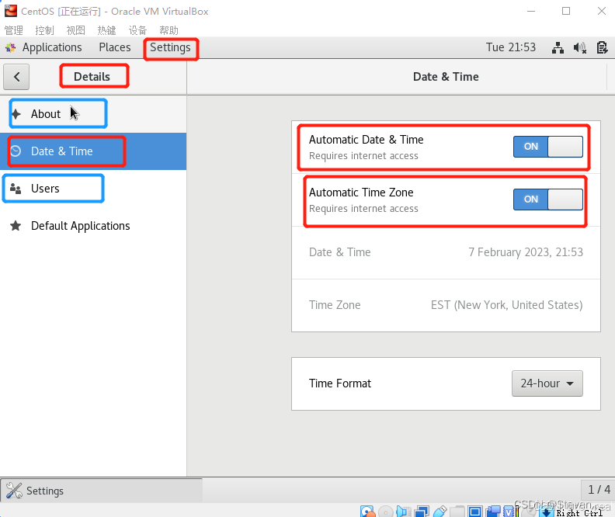
Task: Click the Users people icon
Action: pos(16,189)
